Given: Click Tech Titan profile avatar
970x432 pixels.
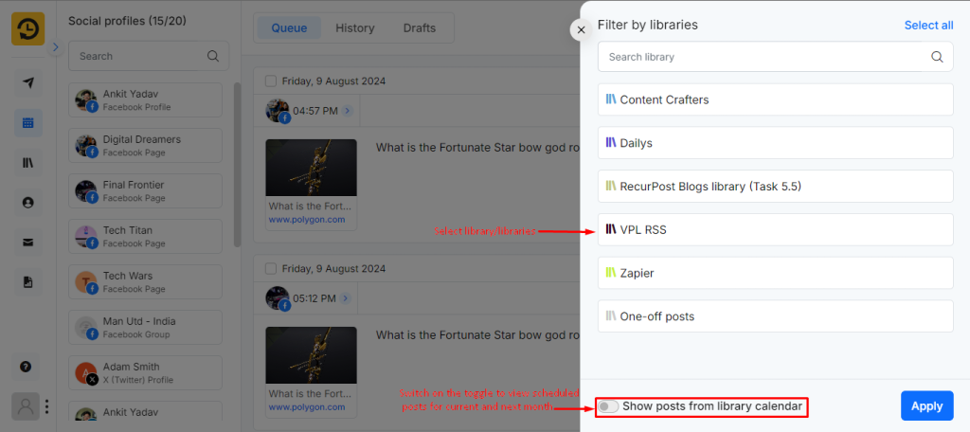Looking at the screenshot, I should click(x=86, y=236).
